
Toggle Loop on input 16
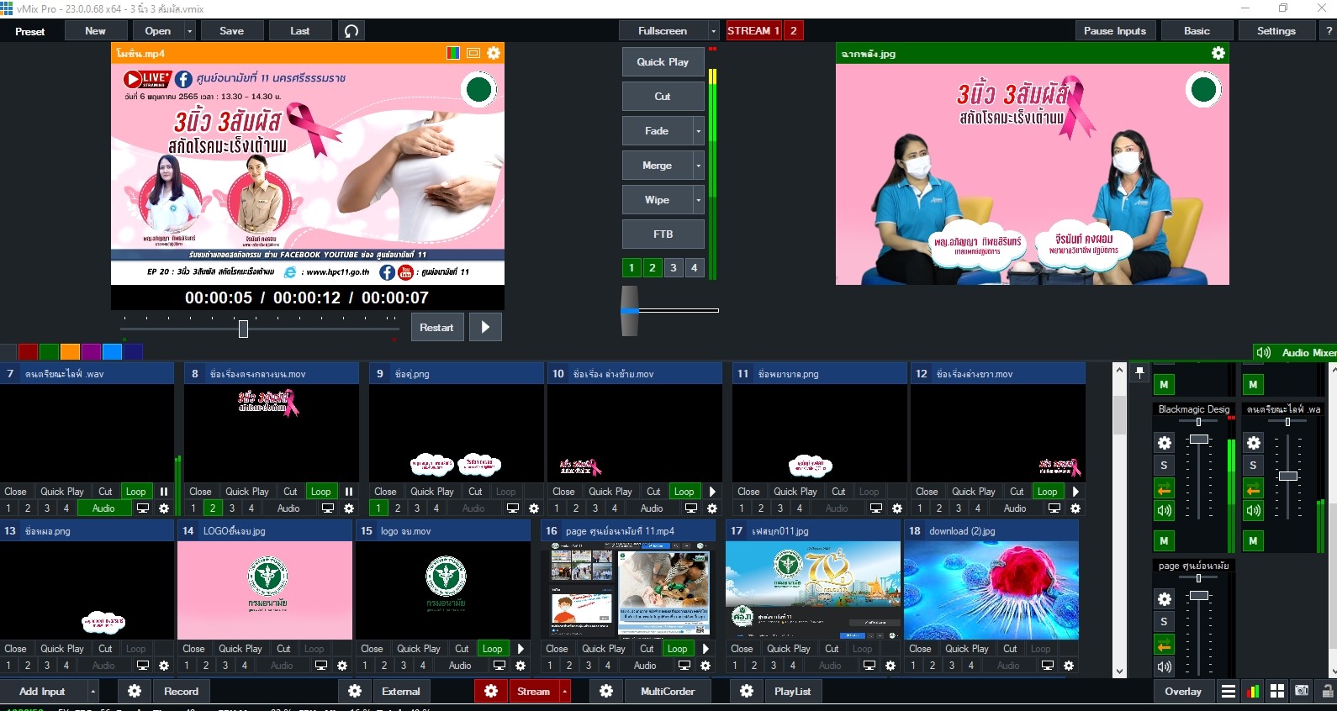[x=677, y=649]
